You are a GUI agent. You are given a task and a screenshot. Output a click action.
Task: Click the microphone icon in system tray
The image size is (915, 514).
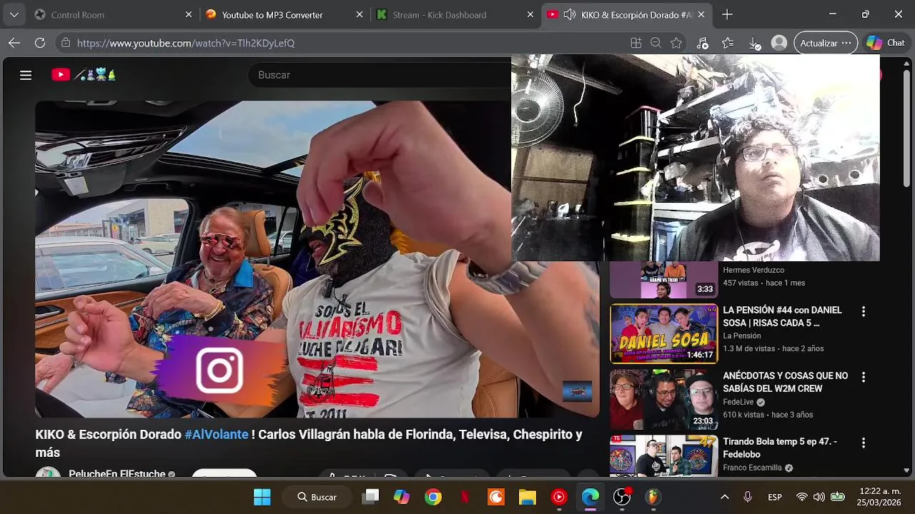click(748, 497)
